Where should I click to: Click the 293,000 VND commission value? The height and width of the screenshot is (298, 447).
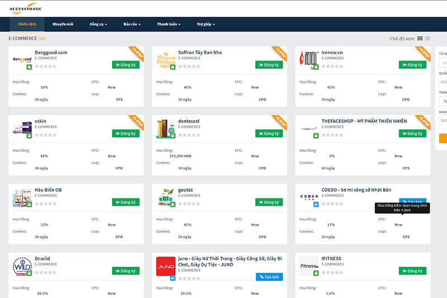click(180, 156)
